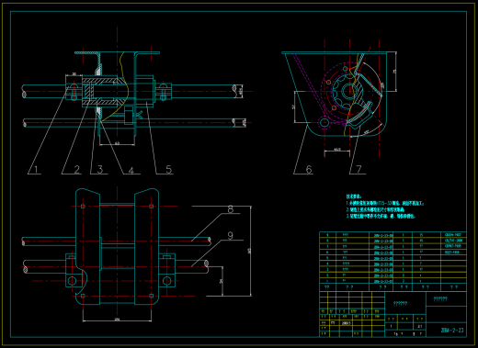Pick part callout number 7
The height and width of the screenshot is (348, 478).
point(358,169)
